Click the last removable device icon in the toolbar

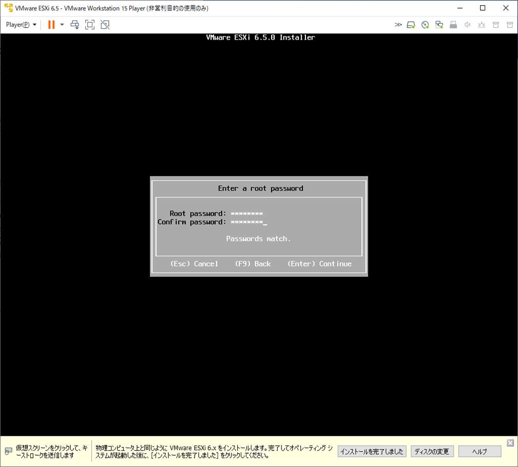pos(510,25)
